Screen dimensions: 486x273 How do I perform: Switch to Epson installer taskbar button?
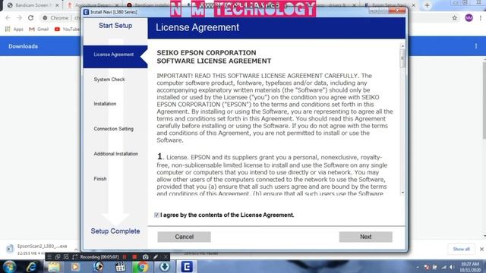(x=187, y=266)
